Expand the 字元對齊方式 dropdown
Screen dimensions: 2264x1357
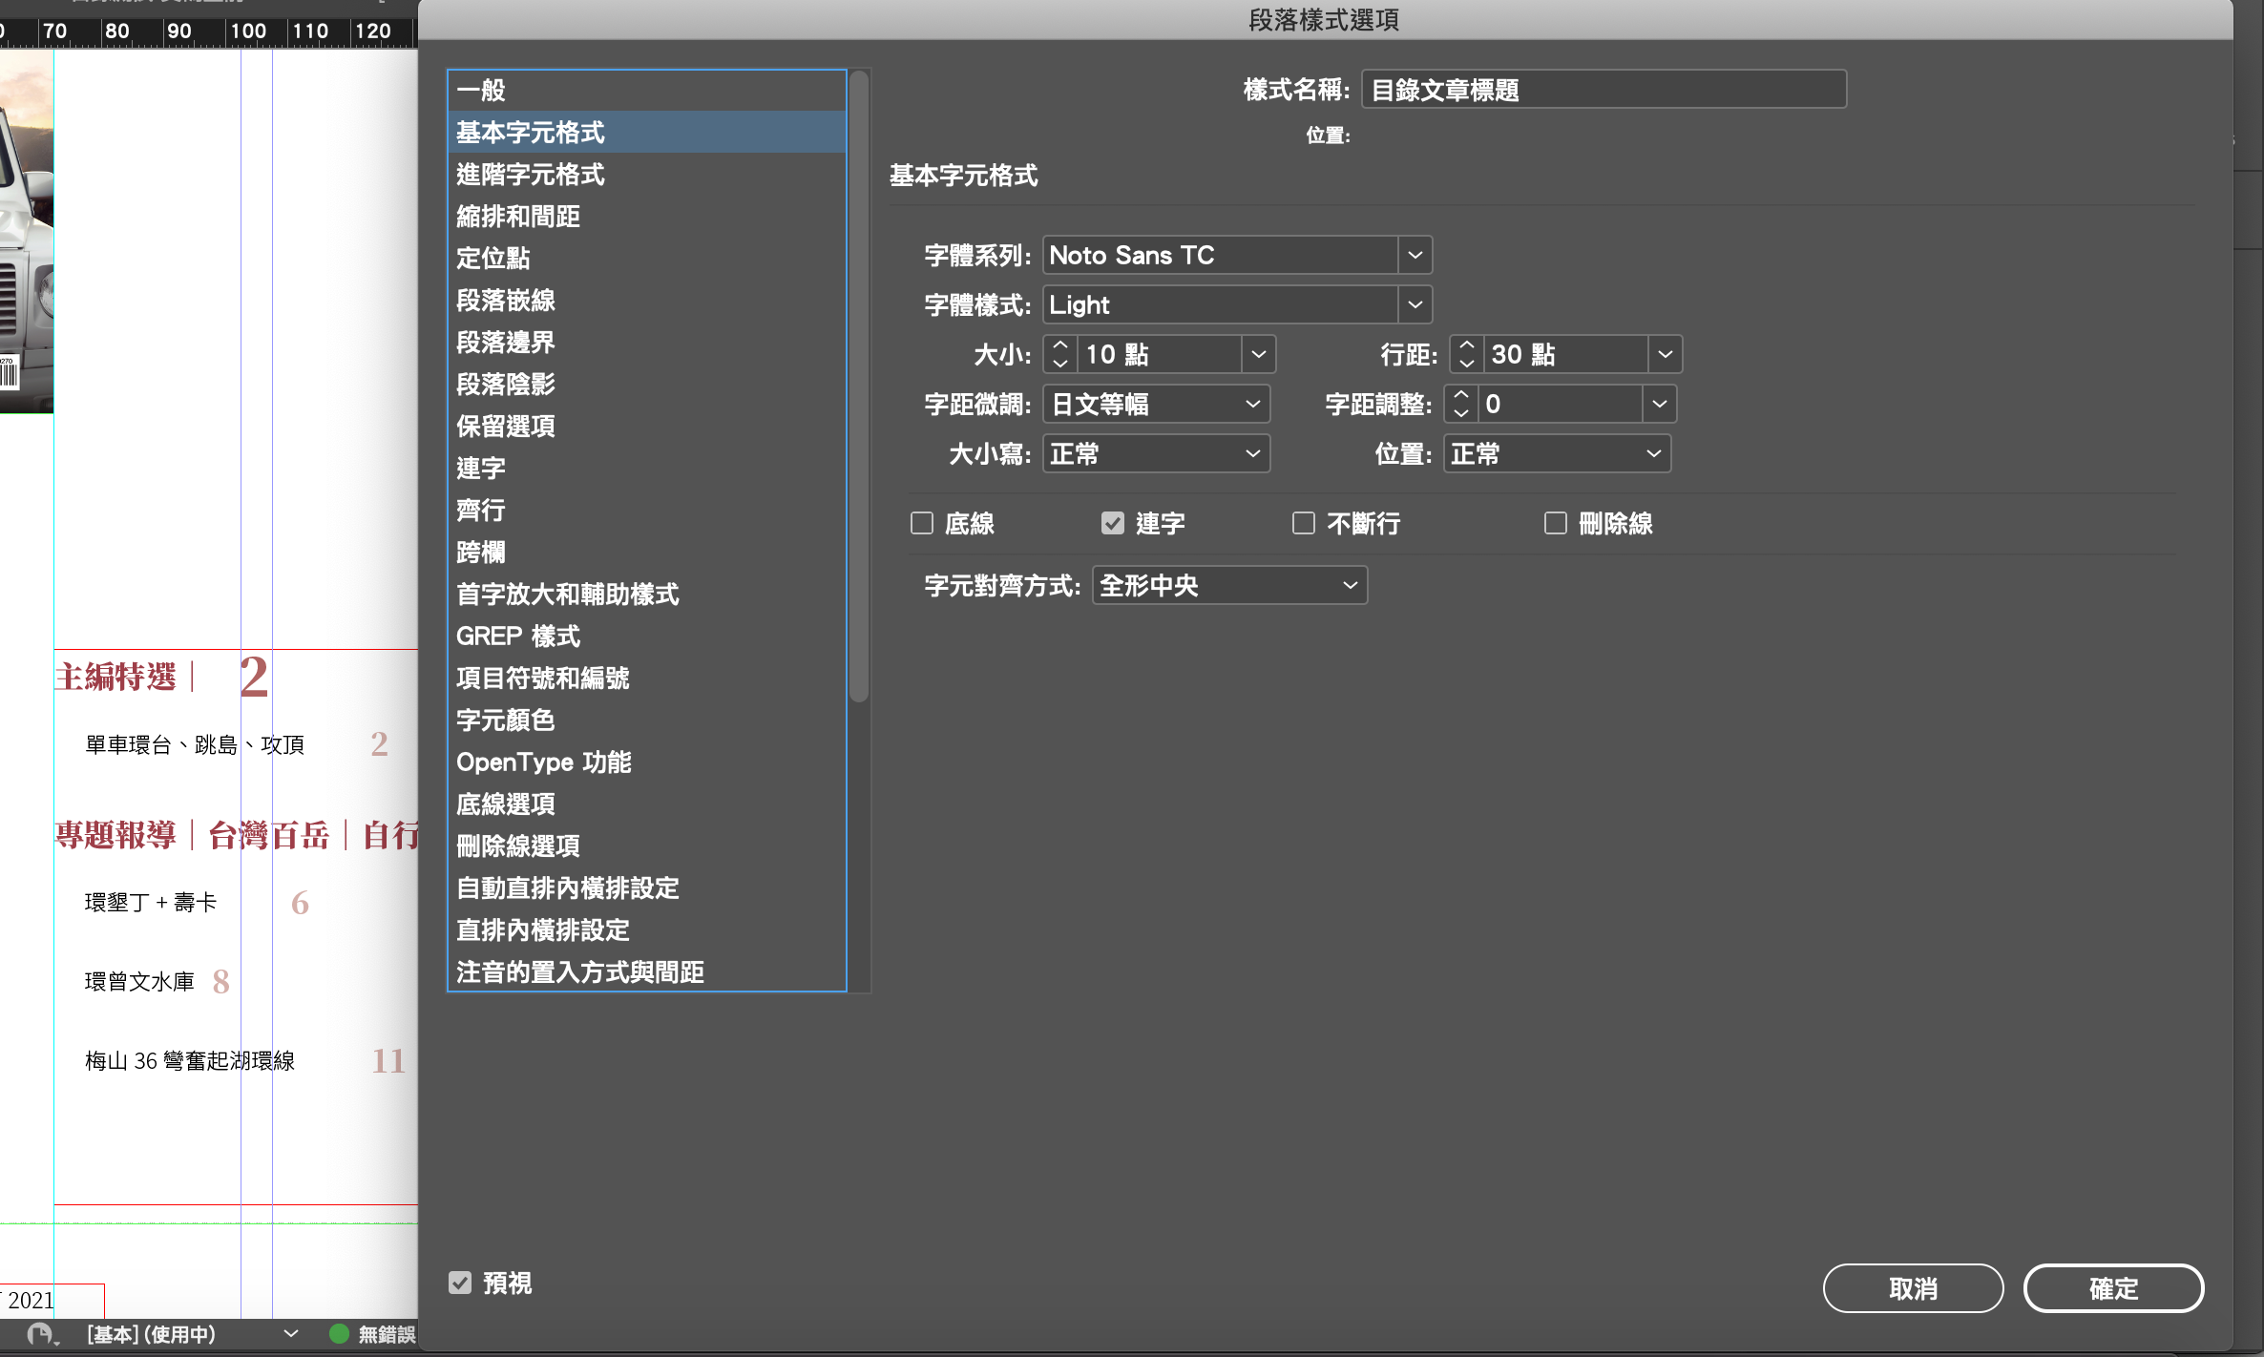coord(1229,585)
